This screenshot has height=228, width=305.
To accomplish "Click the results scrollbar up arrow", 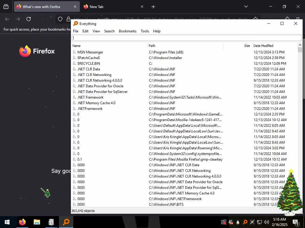I will (300, 45).
